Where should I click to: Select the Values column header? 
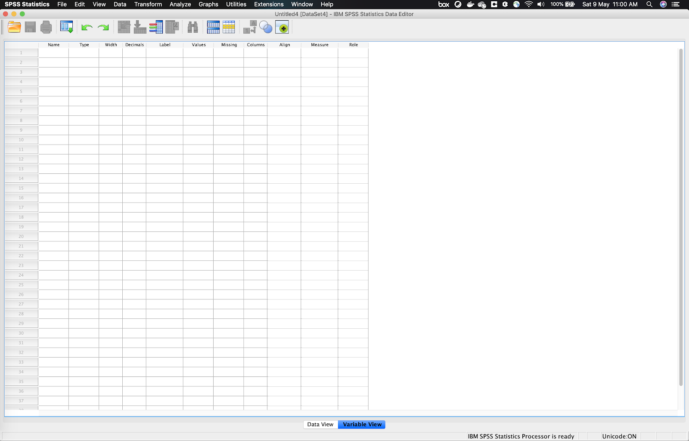coord(199,45)
